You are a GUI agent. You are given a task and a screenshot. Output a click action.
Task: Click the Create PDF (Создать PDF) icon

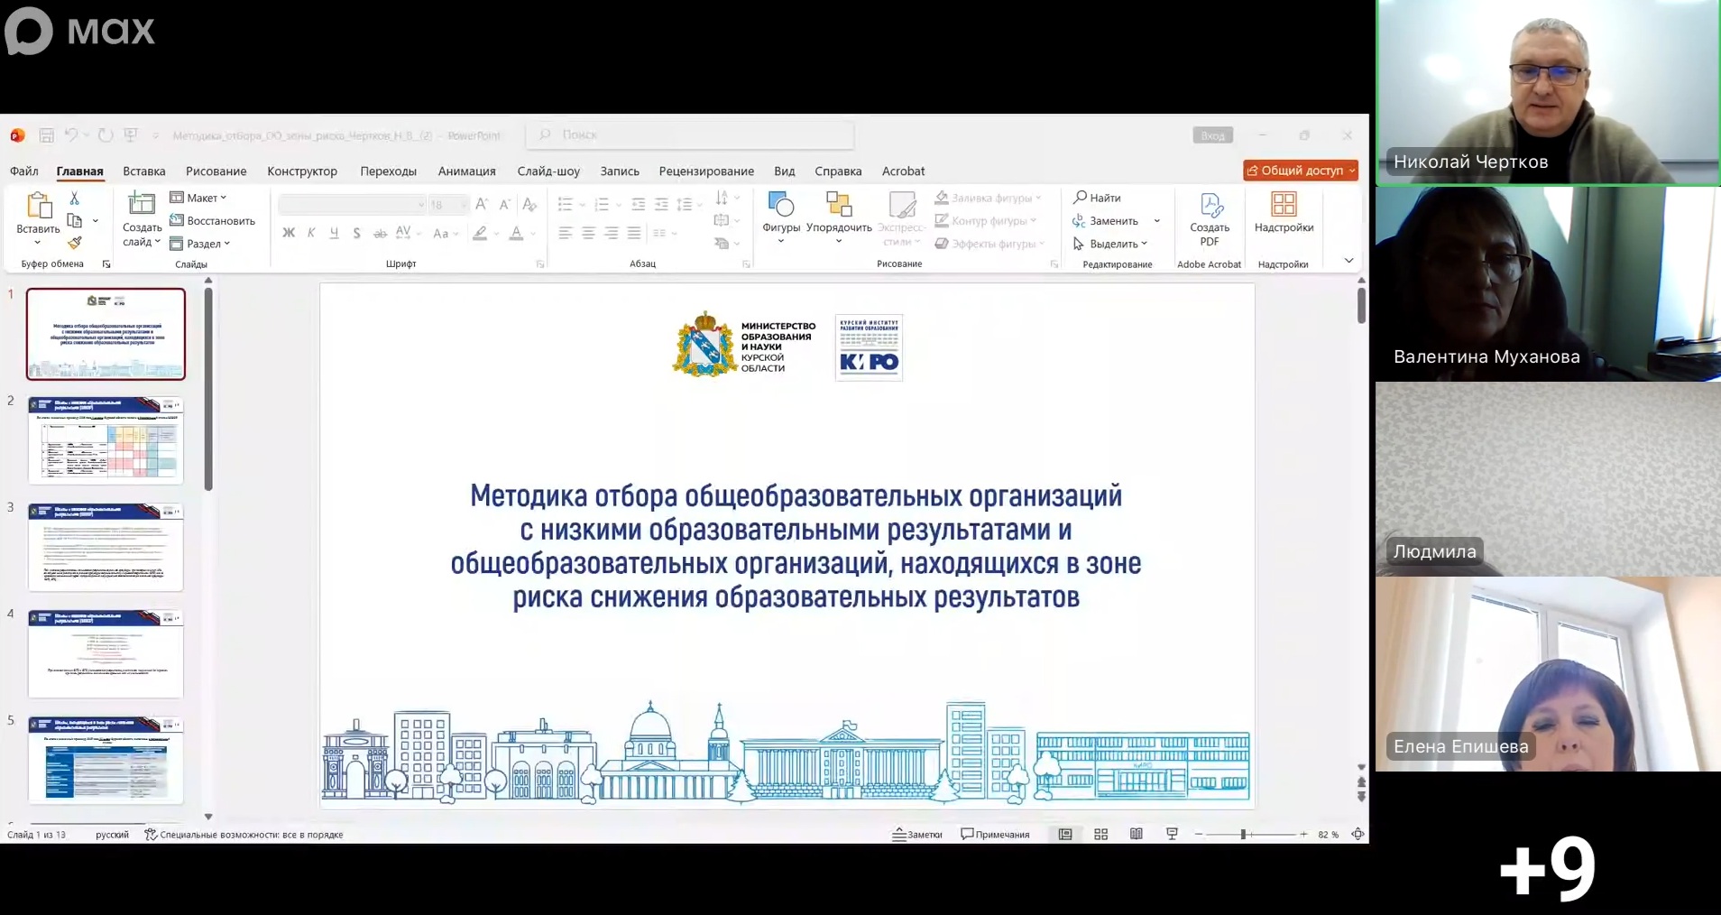[x=1210, y=205]
